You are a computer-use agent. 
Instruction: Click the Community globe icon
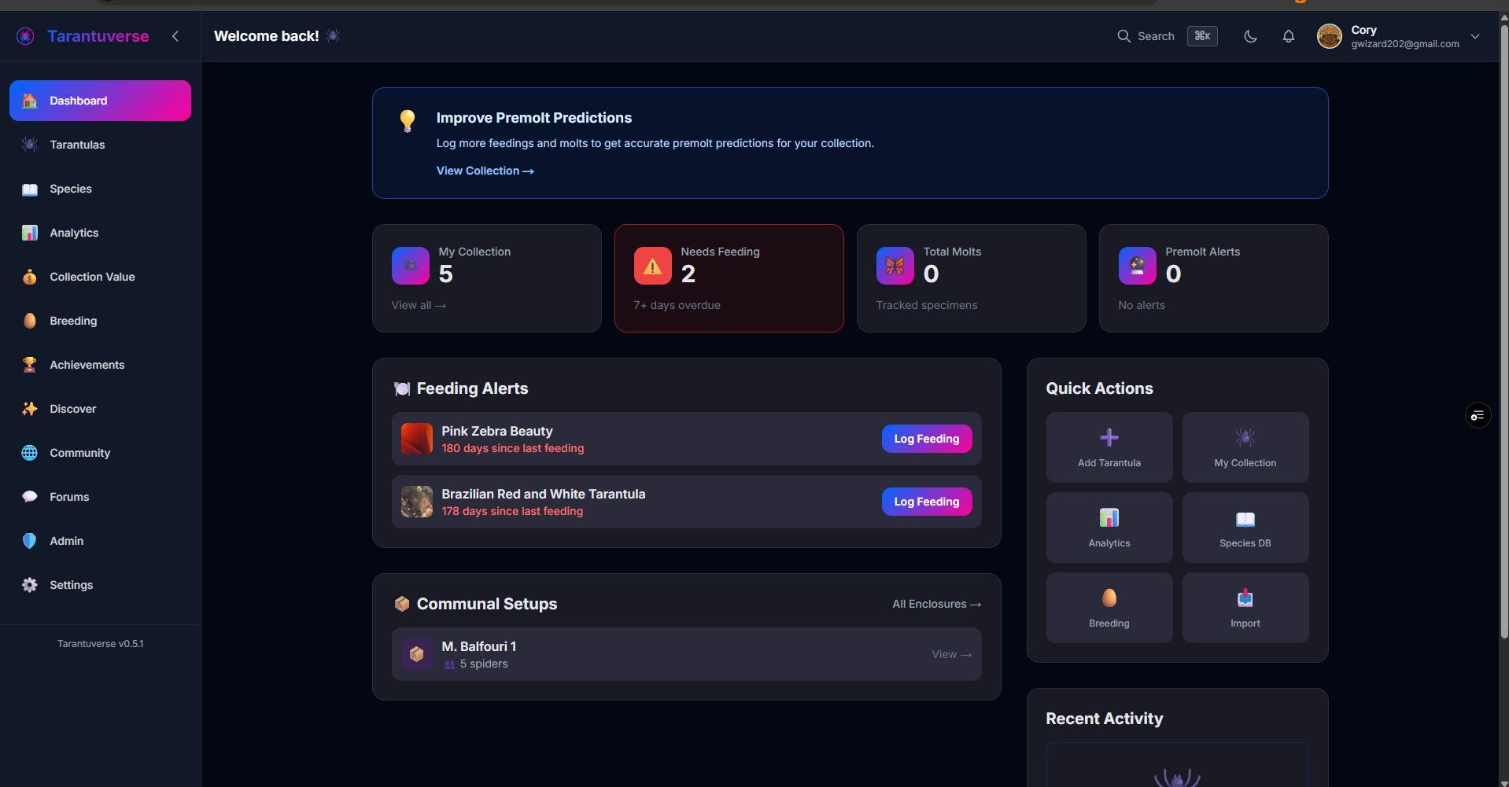coord(30,453)
